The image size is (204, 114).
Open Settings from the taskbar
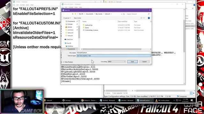(67, 100)
